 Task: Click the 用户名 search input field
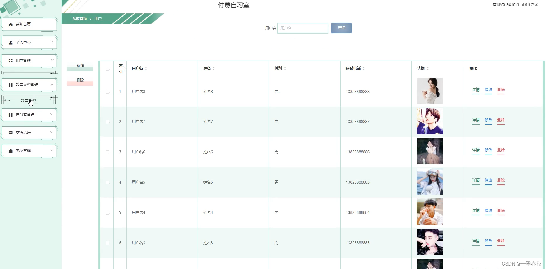pos(303,28)
